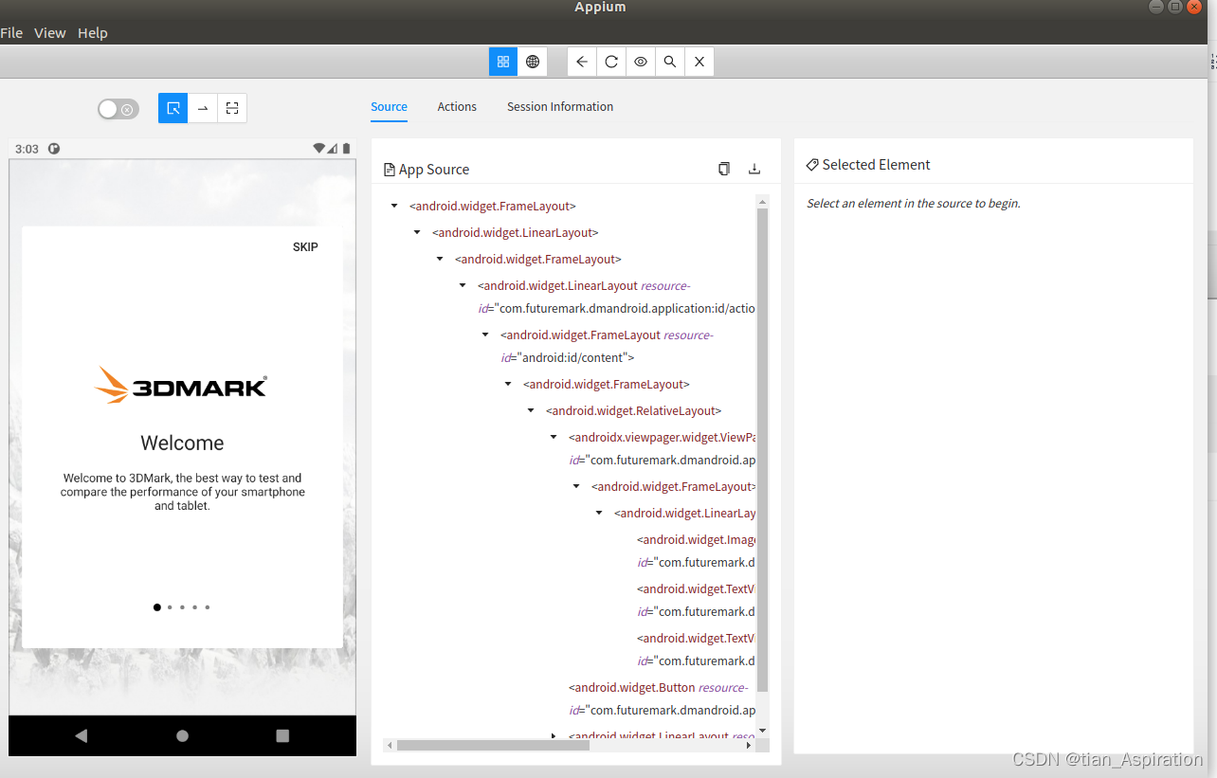Click the active page indicator dot
Viewport: 1217px width, 778px height.
156,607
